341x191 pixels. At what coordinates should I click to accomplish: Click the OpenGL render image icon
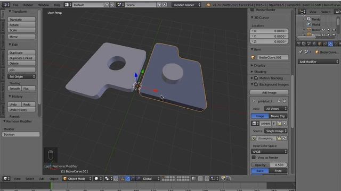tap(223, 179)
